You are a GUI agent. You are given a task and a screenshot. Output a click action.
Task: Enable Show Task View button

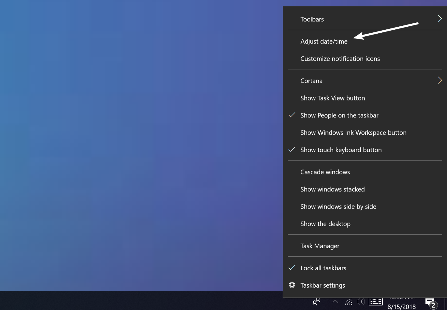pyautogui.click(x=333, y=98)
